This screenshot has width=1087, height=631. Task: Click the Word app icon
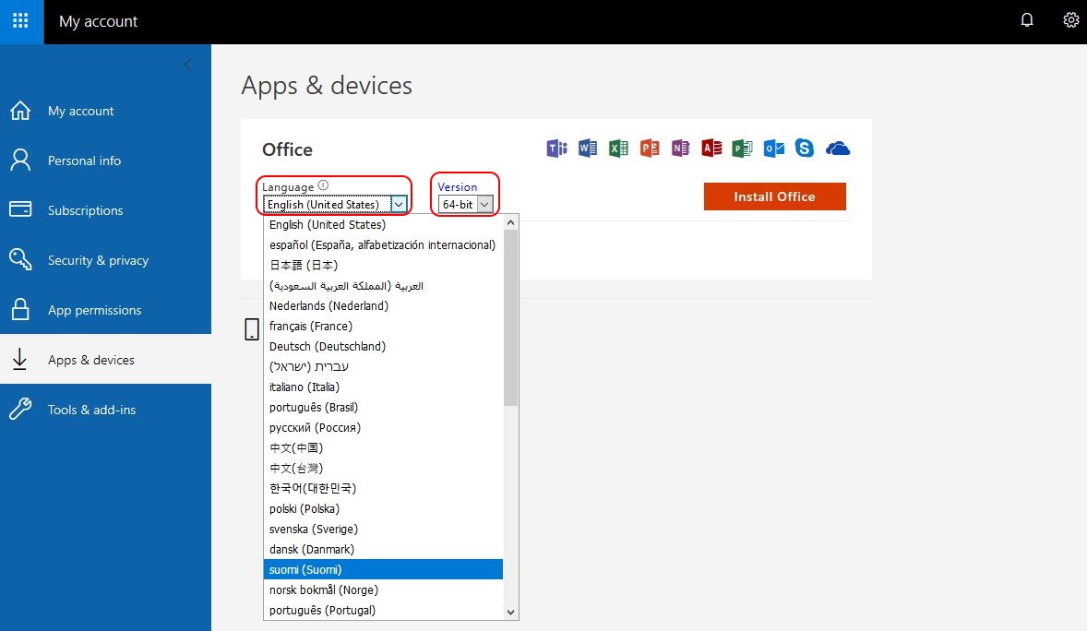(587, 149)
